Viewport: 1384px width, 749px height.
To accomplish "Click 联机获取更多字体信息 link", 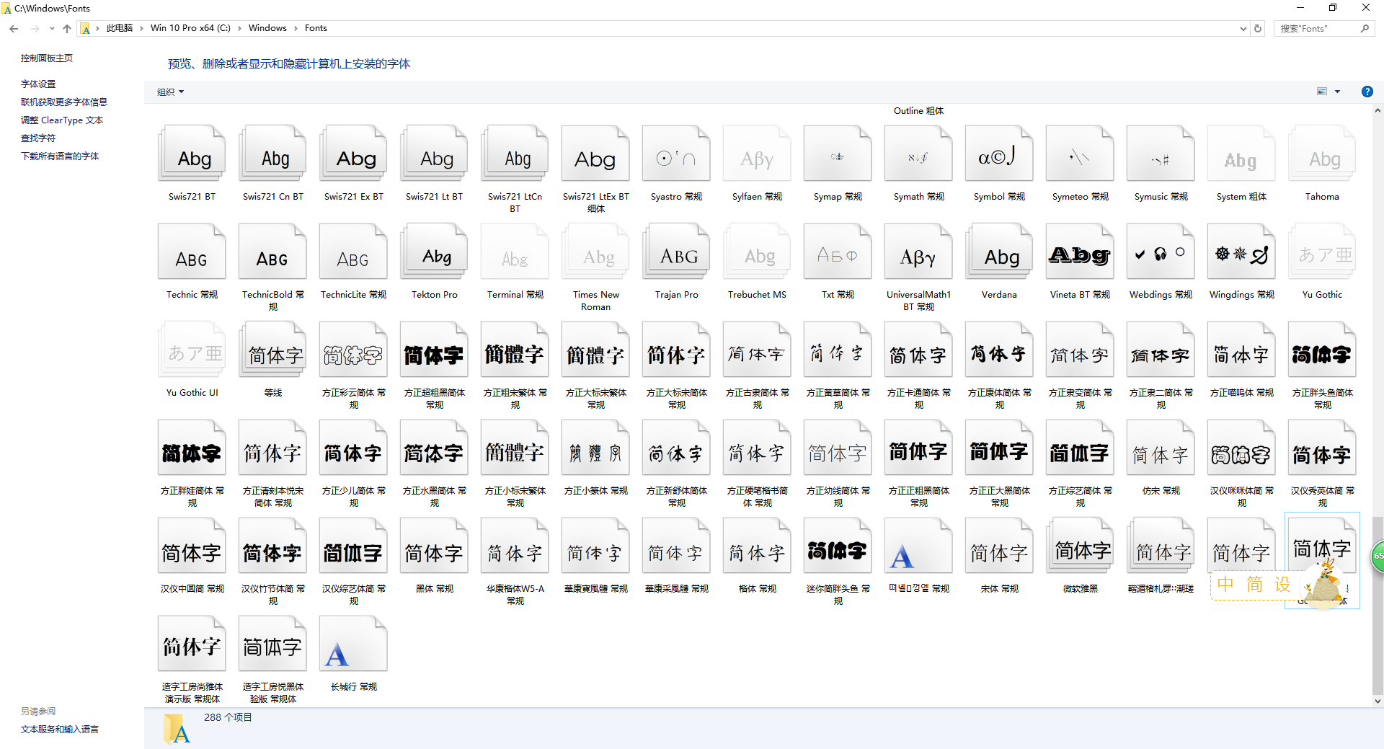I will point(64,102).
